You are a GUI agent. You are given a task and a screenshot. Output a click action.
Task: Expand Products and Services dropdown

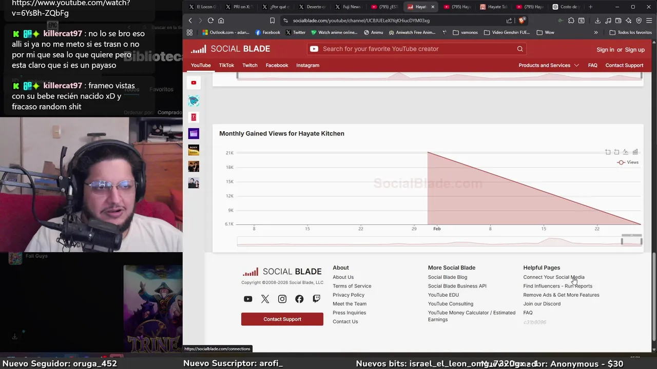(x=549, y=65)
